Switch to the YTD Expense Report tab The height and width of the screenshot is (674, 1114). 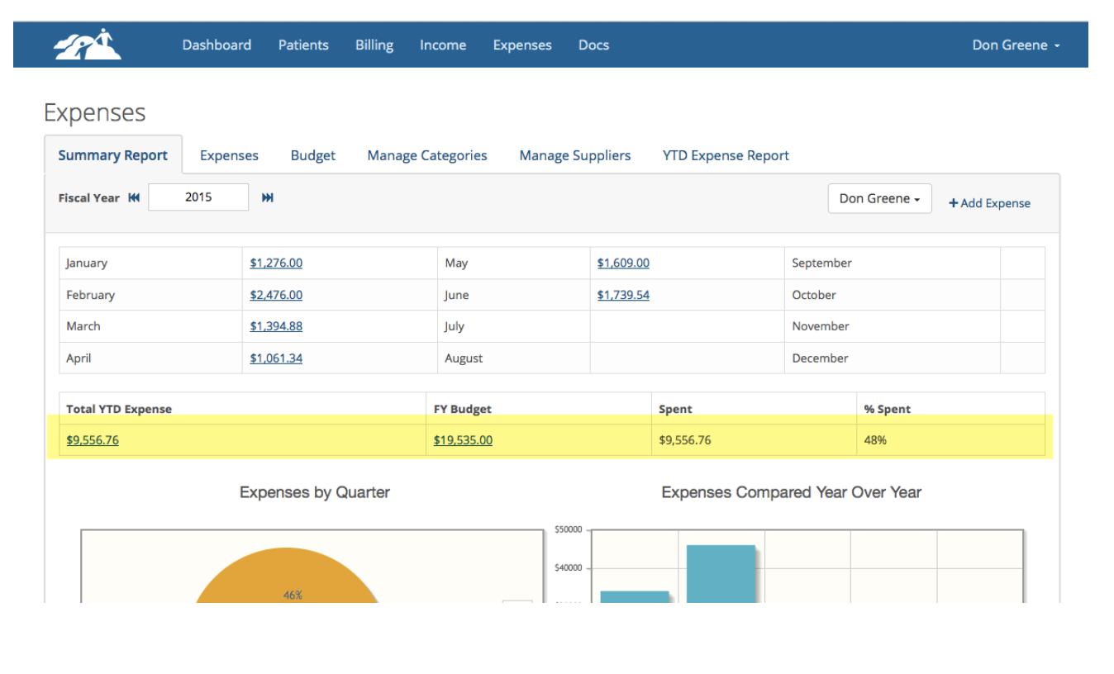[x=726, y=155]
